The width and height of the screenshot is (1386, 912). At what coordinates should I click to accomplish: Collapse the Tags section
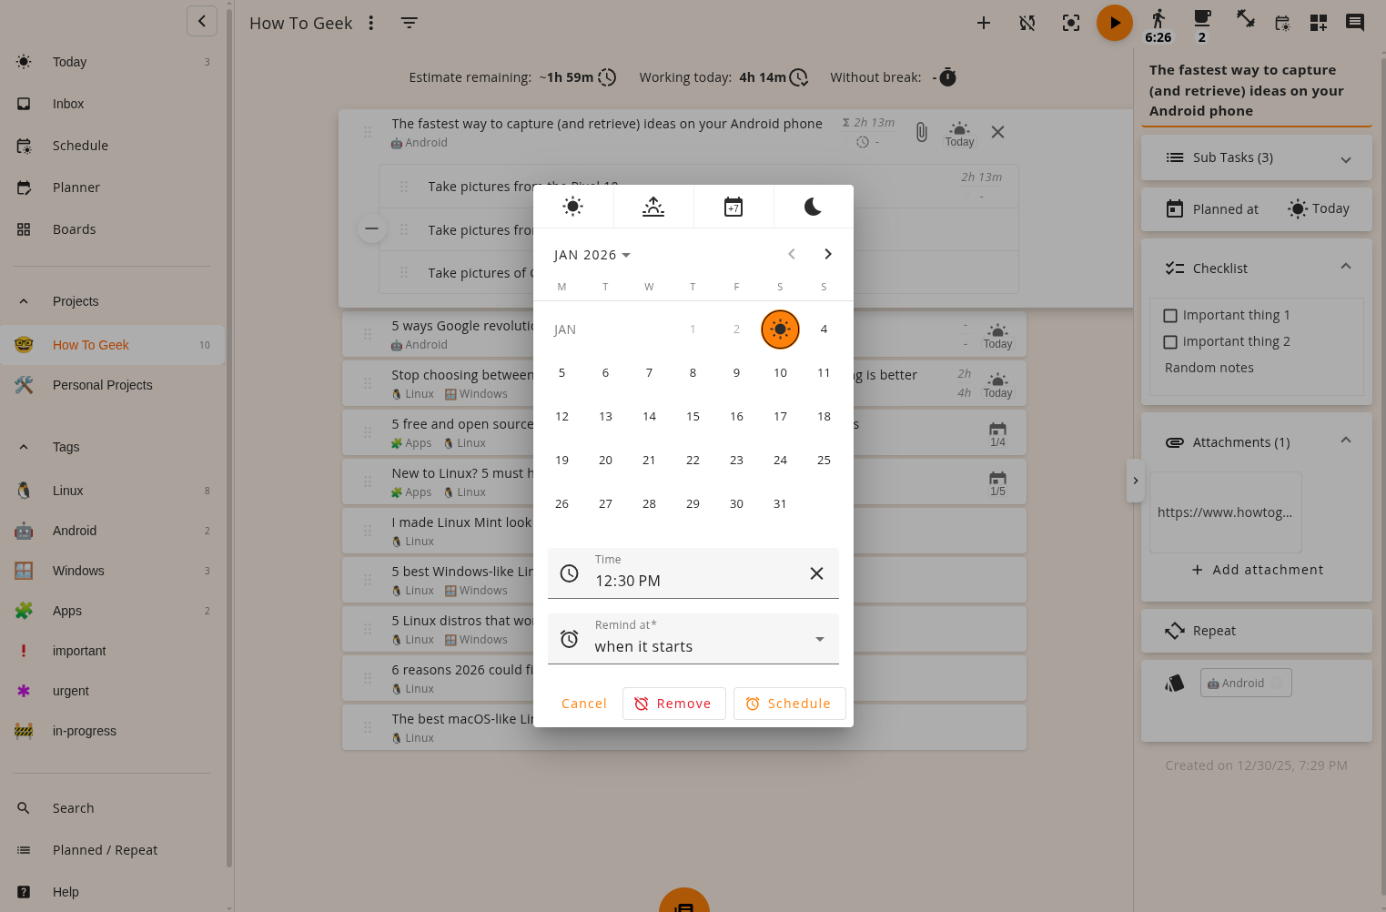[x=24, y=447]
